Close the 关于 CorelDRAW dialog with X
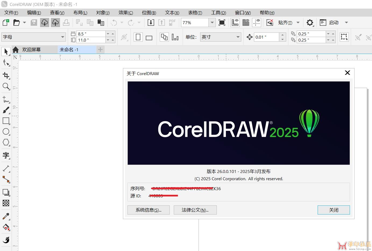 (348, 73)
